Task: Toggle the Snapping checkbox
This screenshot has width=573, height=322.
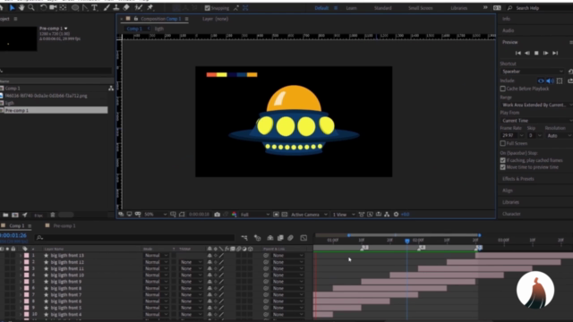Action: click(x=208, y=8)
